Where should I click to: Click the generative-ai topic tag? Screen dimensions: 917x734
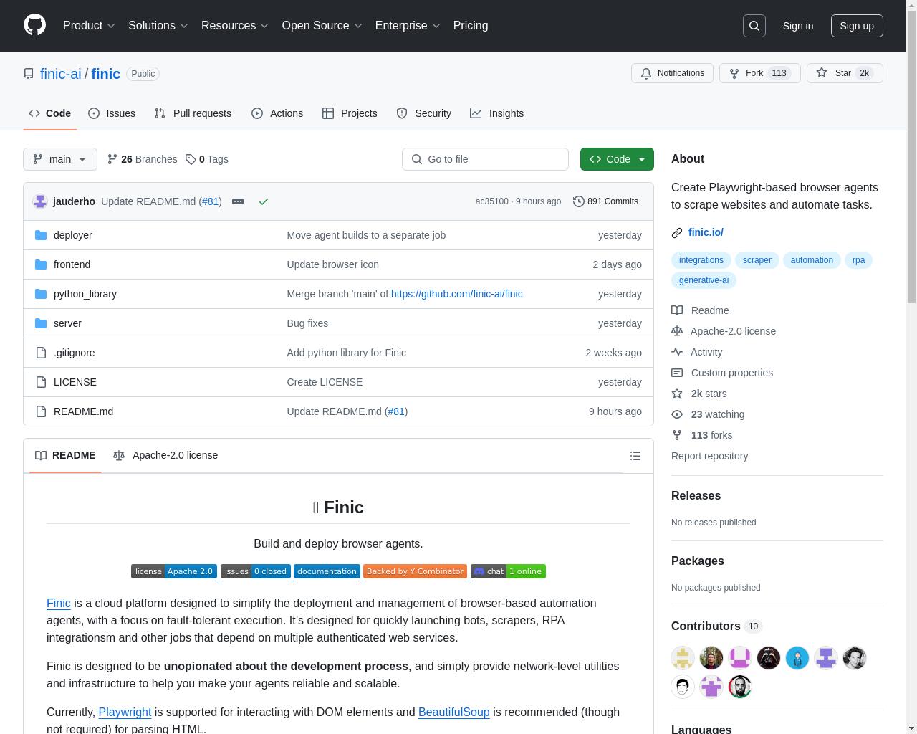[704, 280]
